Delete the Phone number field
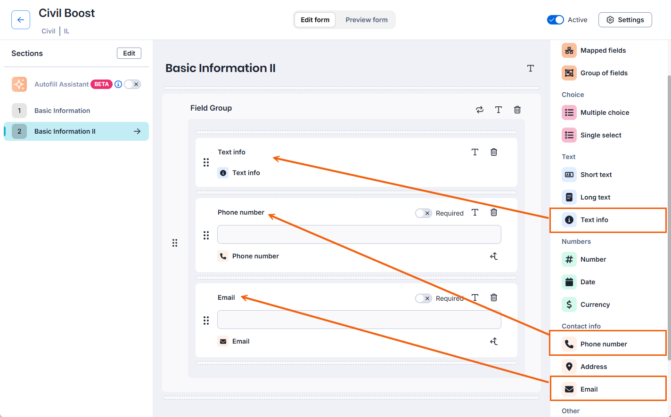The width and height of the screenshot is (671, 417). 494,212
